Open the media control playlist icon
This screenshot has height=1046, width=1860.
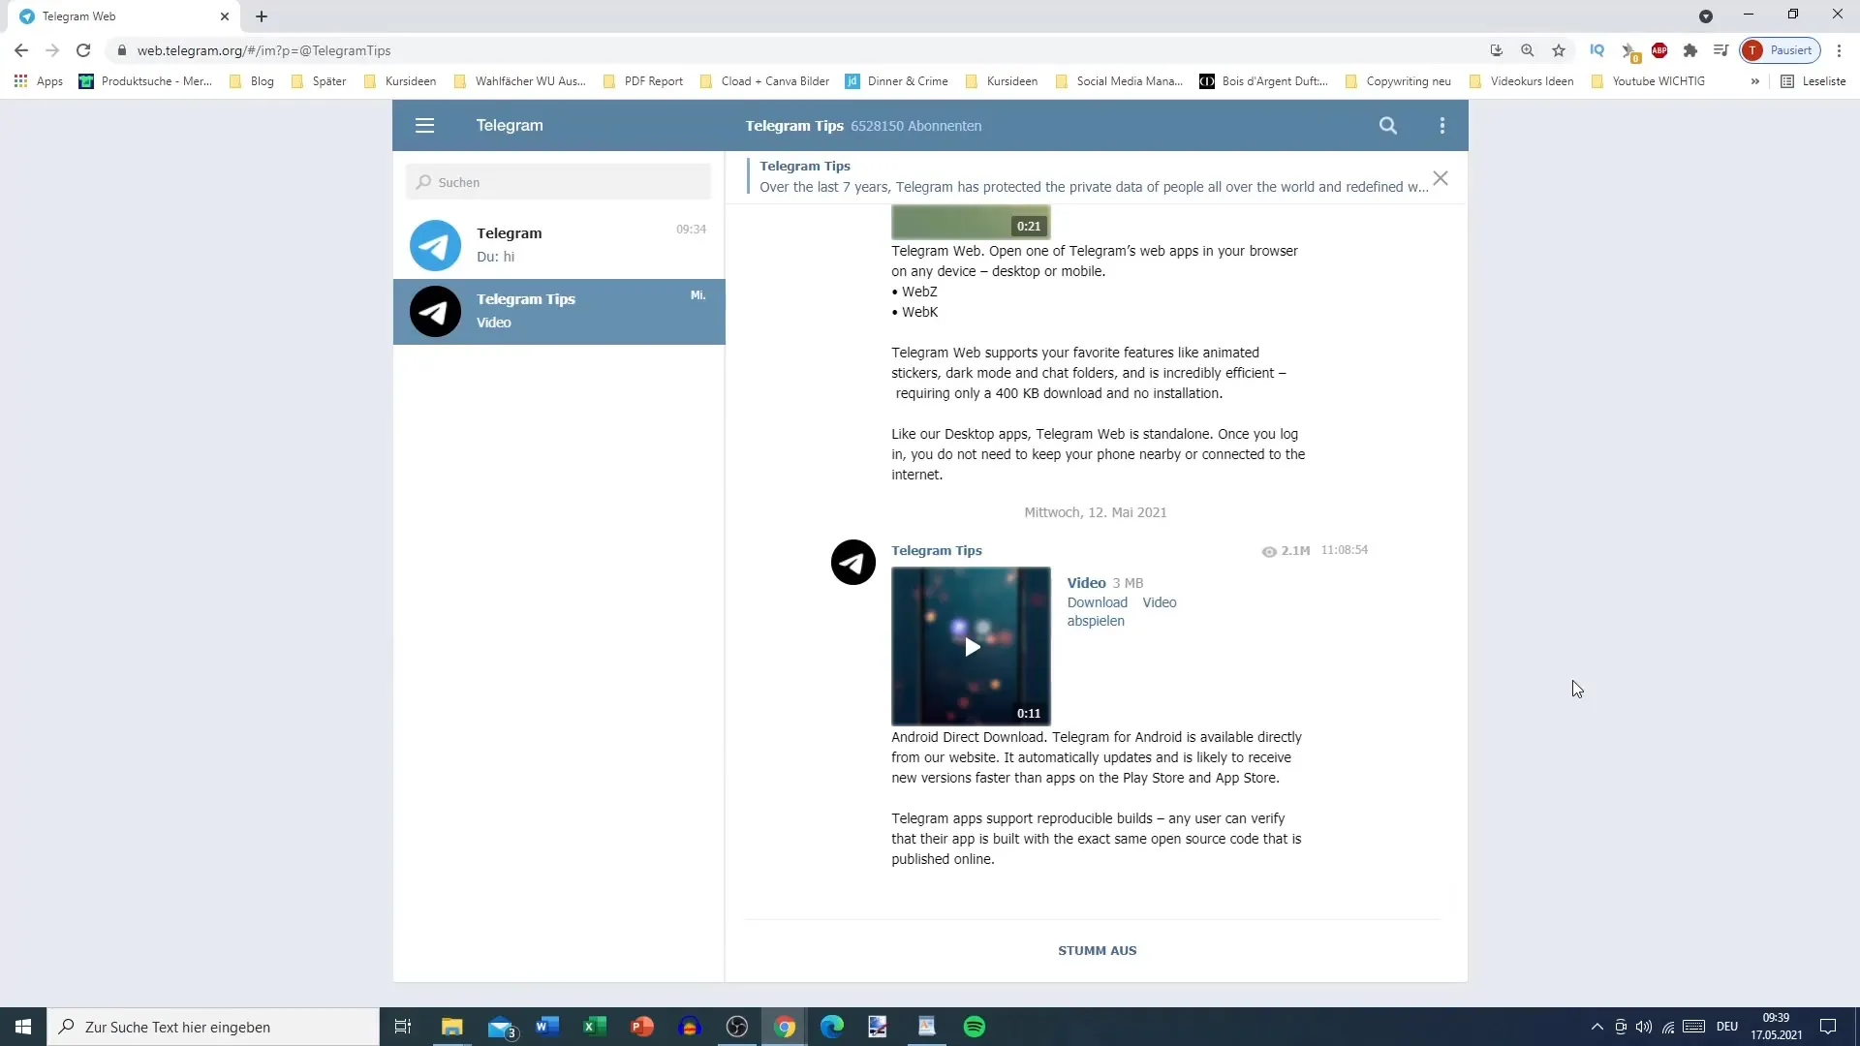[x=1721, y=50]
